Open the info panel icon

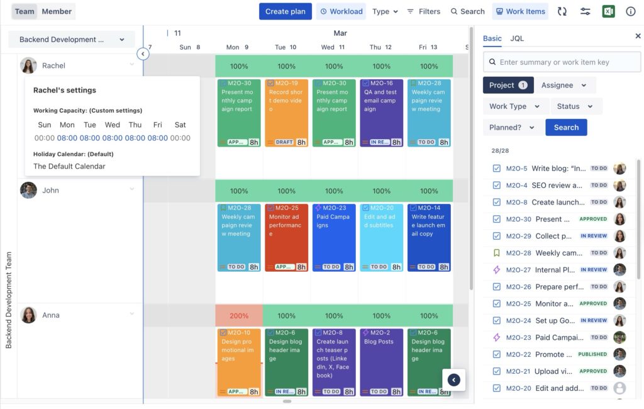click(630, 11)
